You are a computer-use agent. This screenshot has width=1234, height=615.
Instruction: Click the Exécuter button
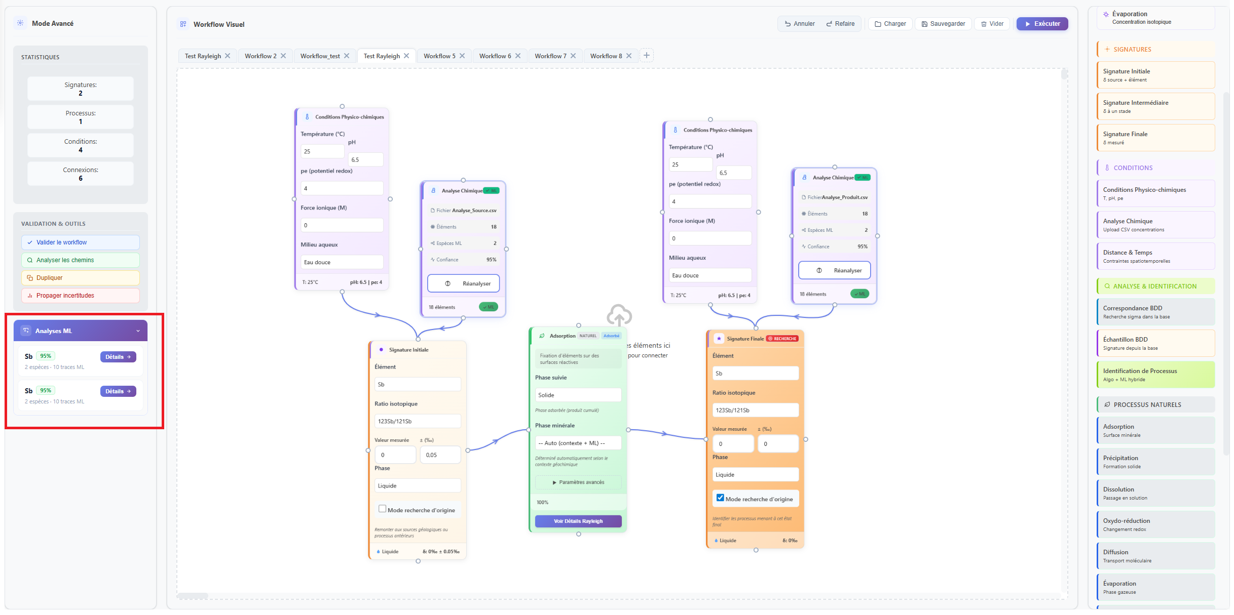coord(1042,24)
